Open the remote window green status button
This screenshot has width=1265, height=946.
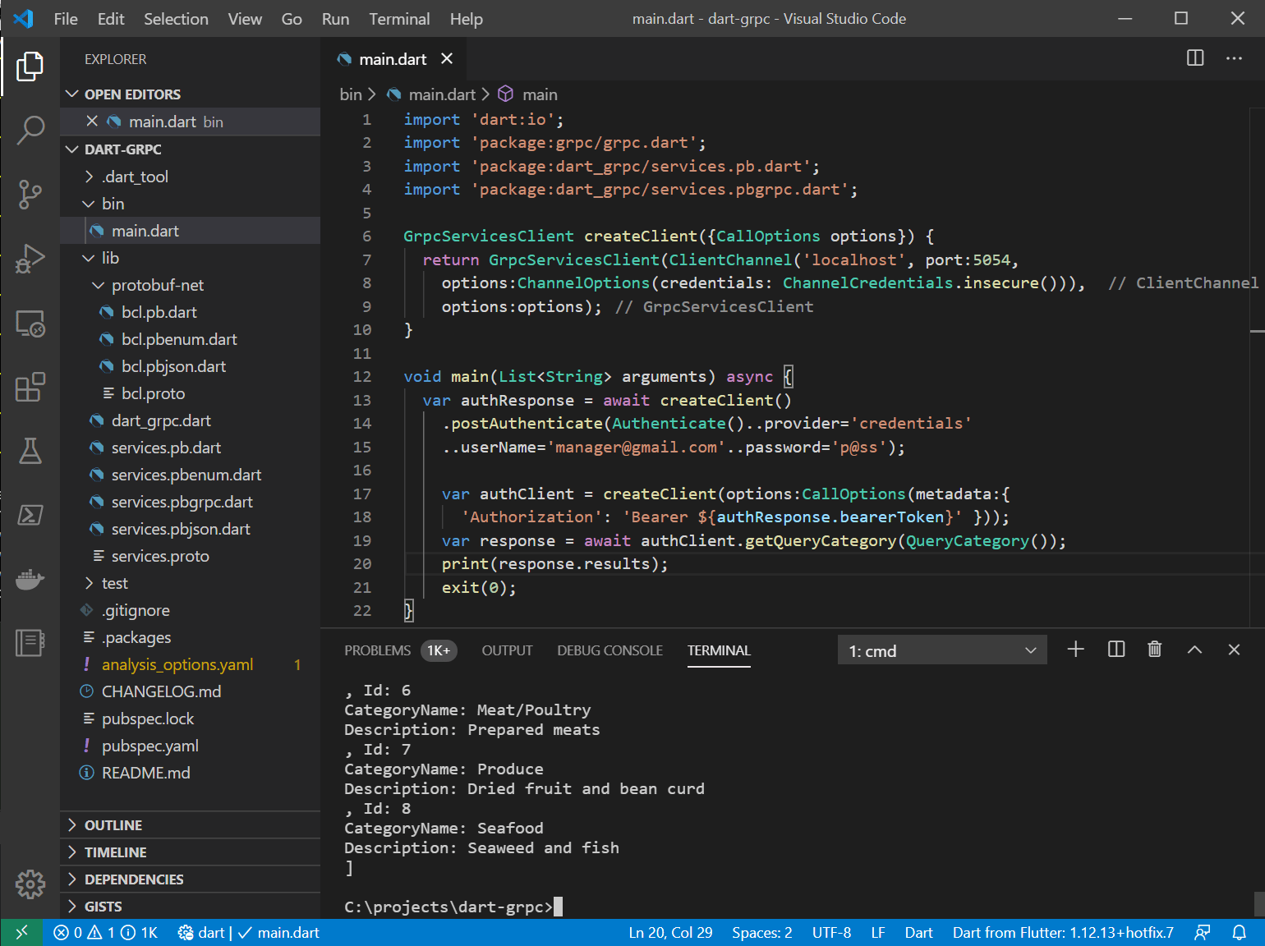point(21,933)
